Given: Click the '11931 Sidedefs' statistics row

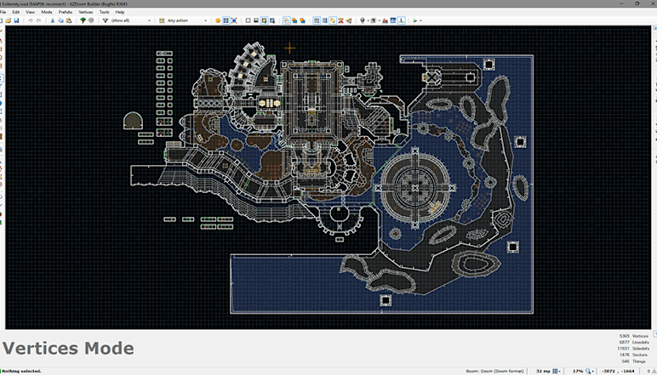Looking at the screenshot, I should [x=633, y=349].
